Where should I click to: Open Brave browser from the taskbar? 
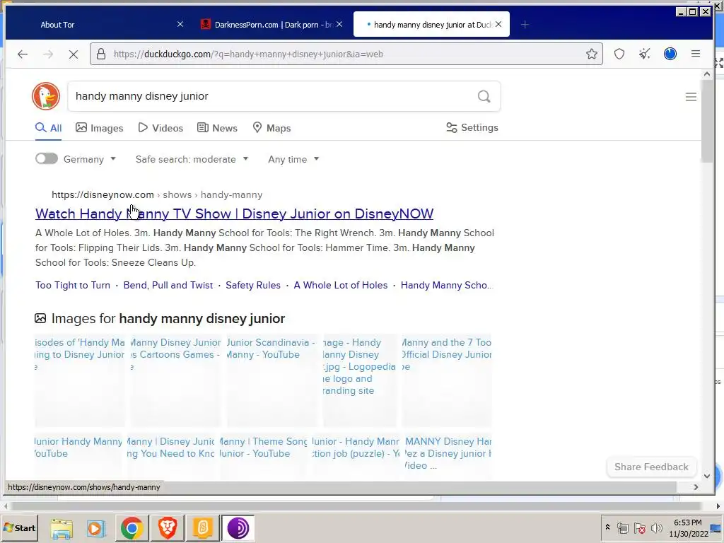(x=168, y=528)
